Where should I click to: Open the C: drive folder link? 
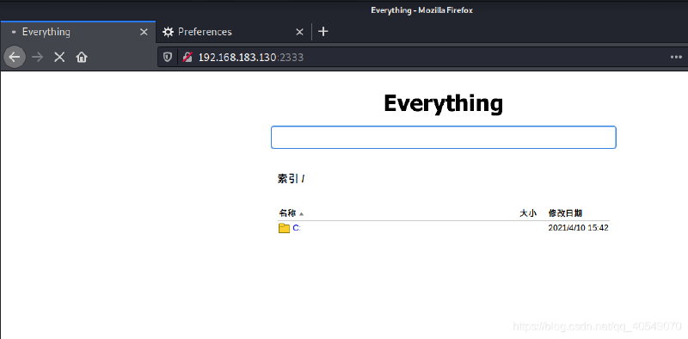tap(297, 228)
